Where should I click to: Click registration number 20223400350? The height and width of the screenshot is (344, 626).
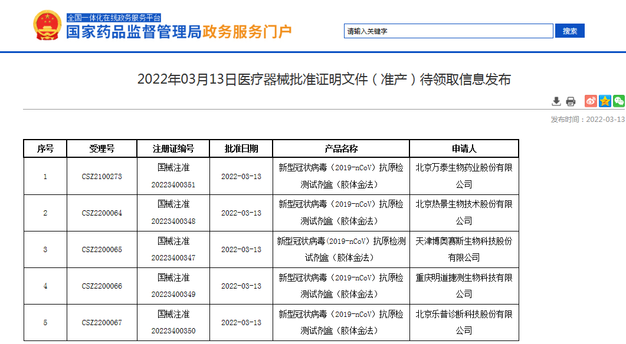click(x=173, y=331)
